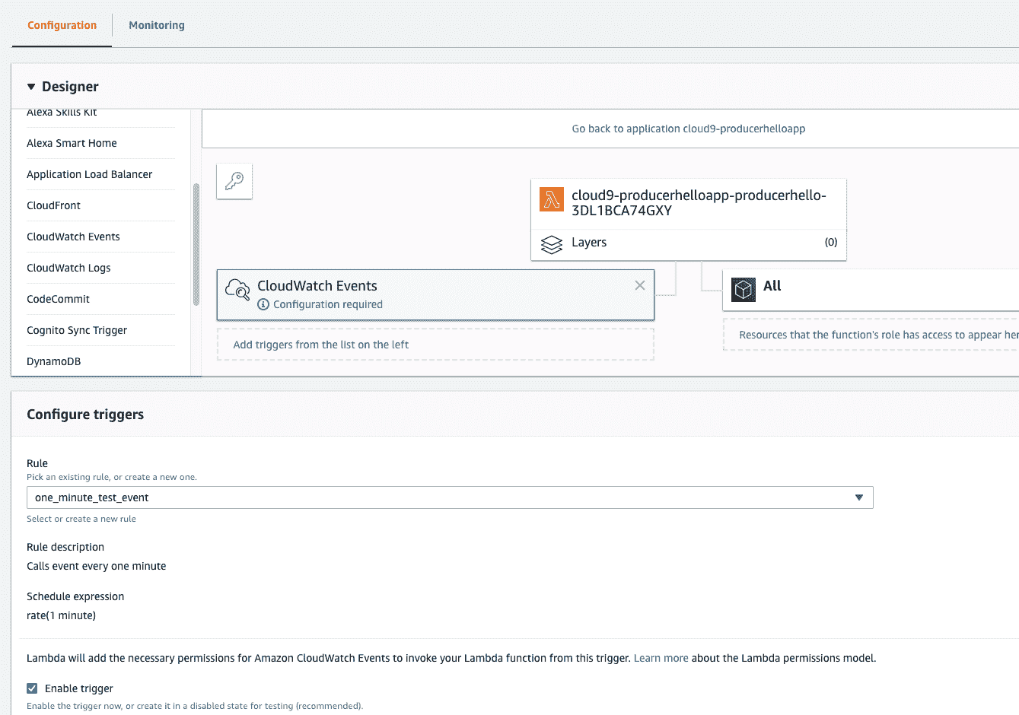Click the All resources cube icon
This screenshot has width=1019, height=715.
[x=744, y=289]
